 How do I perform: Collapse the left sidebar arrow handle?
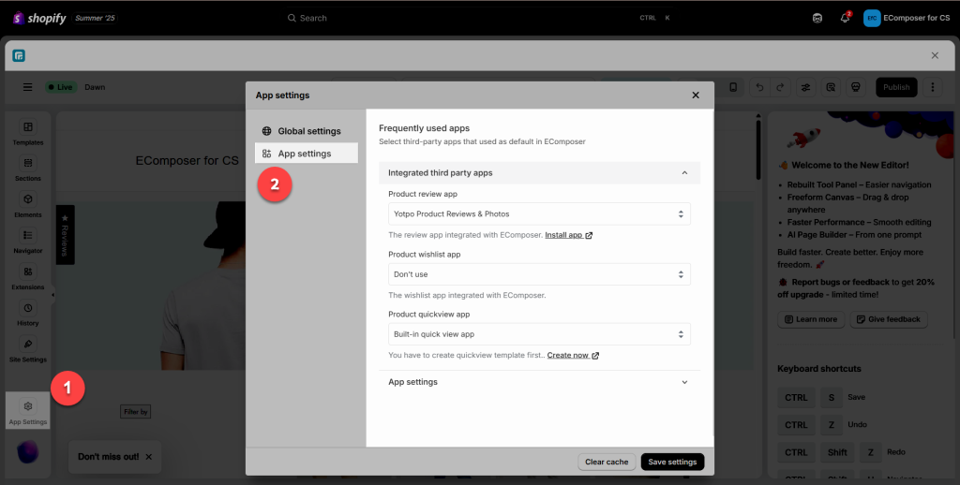[x=52, y=296]
